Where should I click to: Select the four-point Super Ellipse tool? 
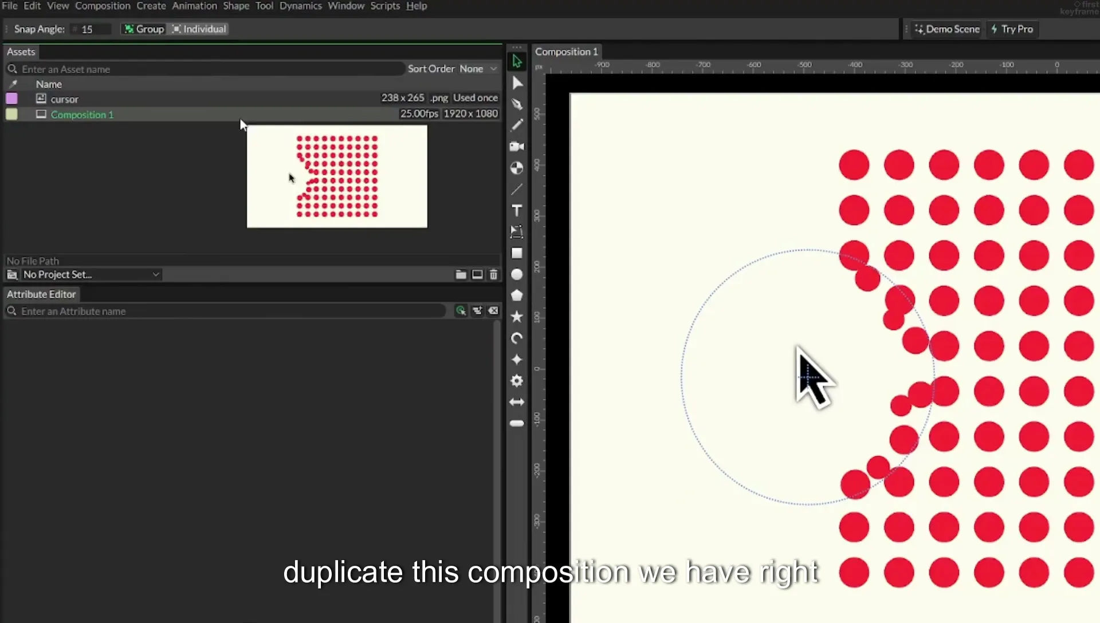pyautogui.click(x=517, y=360)
